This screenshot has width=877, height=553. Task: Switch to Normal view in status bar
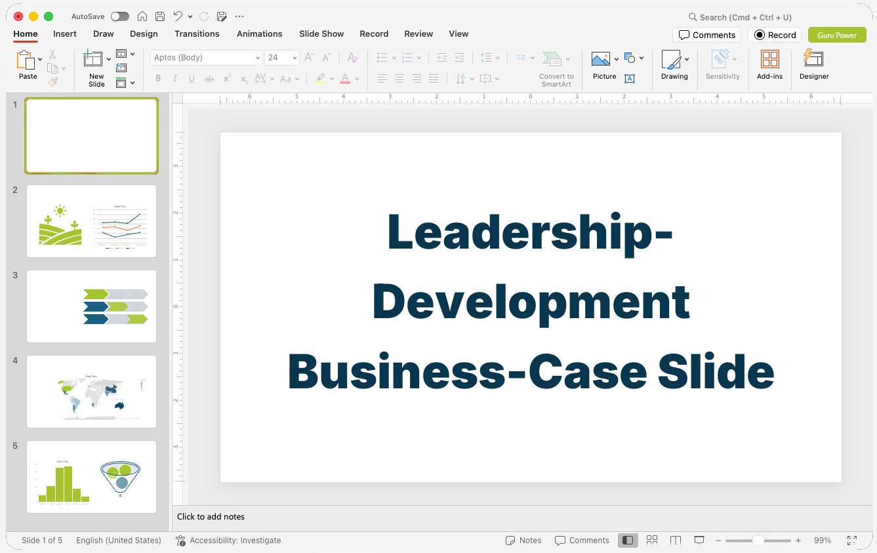coord(628,541)
